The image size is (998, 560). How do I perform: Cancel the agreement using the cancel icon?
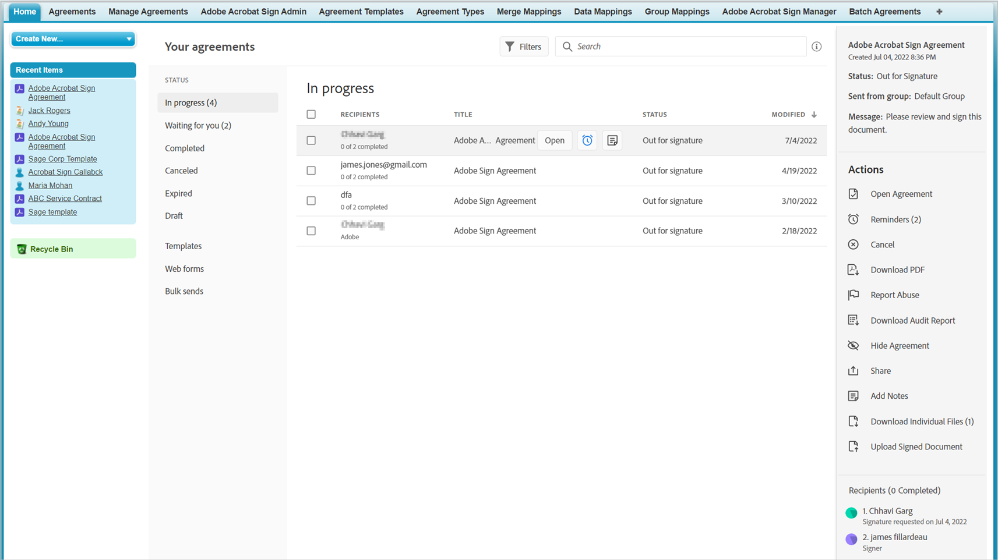tap(854, 244)
